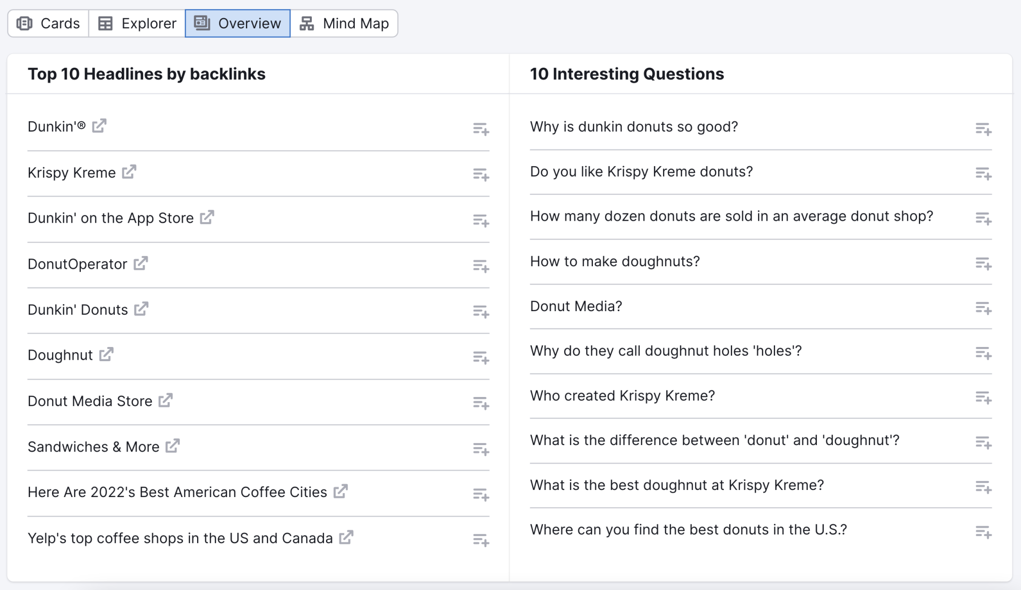Open Krispy Kreme external link
Image resolution: width=1021 pixels, height=590 pixels.
[x=128, y=171]
